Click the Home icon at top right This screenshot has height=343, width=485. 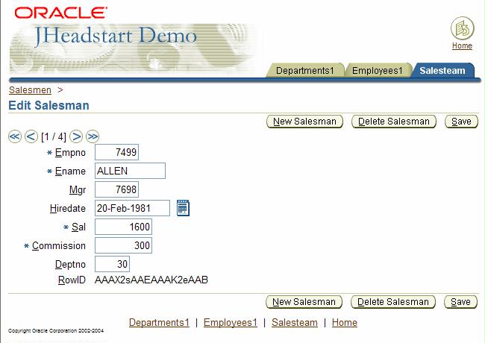[462, 30]
